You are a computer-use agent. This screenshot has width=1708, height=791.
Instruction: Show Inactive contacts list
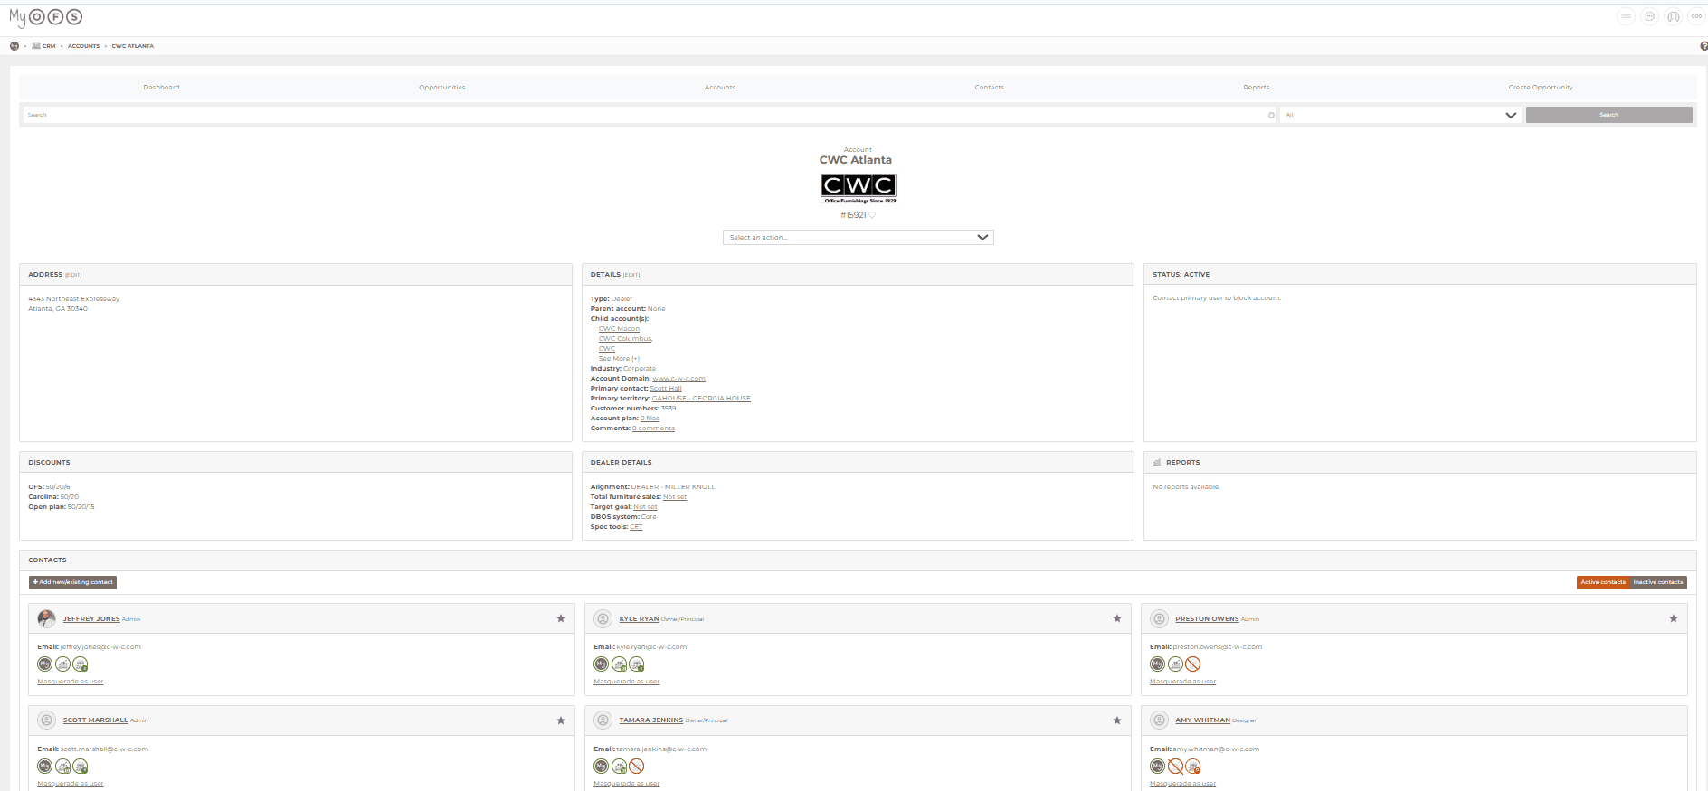pyautogui.click(x=1658, y=582)
